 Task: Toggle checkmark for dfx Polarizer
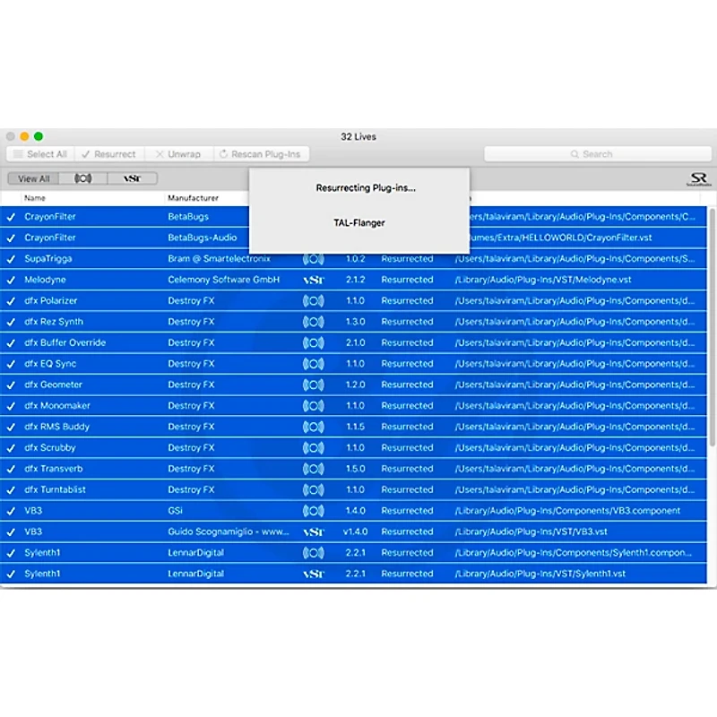coord(11,301)
